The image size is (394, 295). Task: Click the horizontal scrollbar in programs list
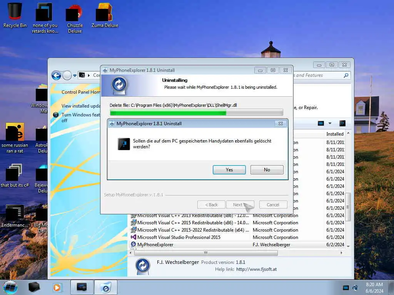click(206, 253)
